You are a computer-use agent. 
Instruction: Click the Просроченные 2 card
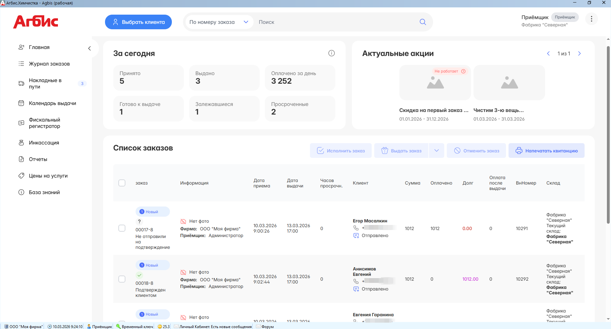pos(300,108)
